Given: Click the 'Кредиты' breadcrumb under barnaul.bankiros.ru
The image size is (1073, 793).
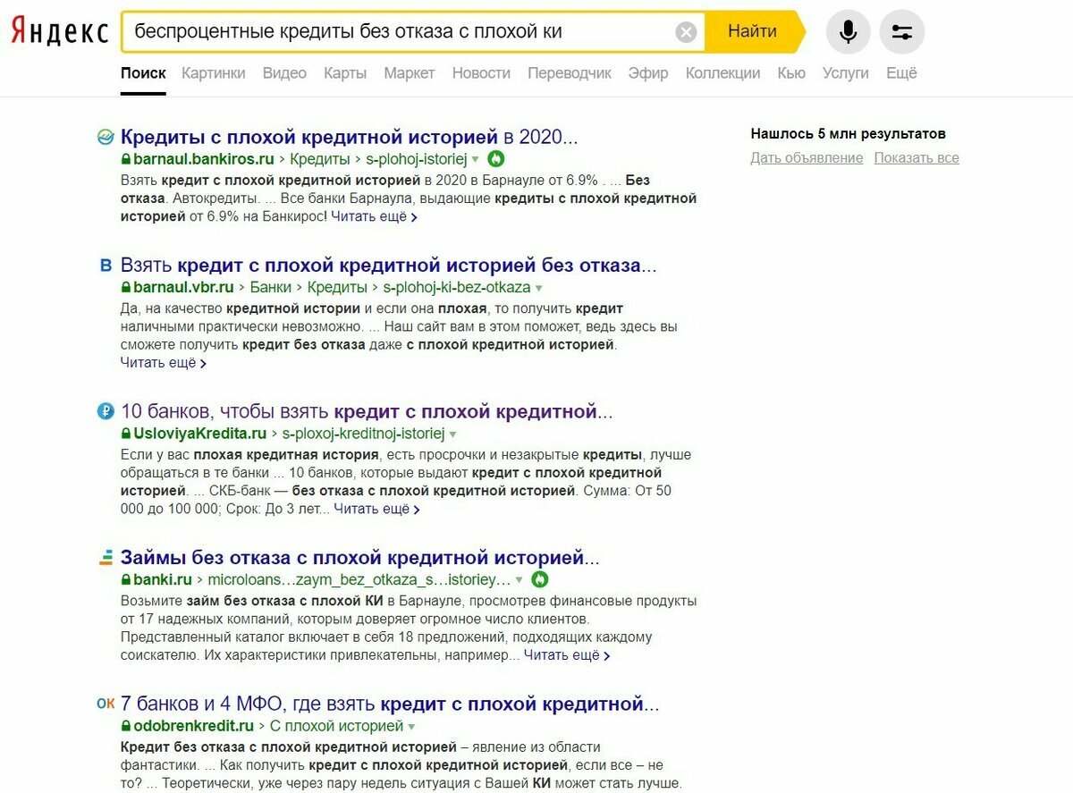Looking at the screenshot, I should click(x=320, y=159).
